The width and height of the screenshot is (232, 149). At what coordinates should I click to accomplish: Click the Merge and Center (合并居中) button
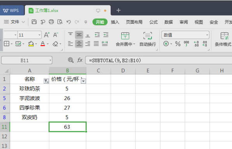click(x=125, y=39)
